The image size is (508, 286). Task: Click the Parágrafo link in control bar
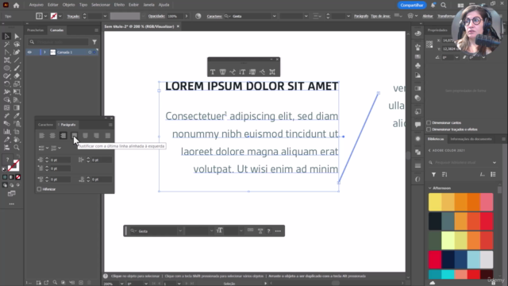(x=361, y=16)
